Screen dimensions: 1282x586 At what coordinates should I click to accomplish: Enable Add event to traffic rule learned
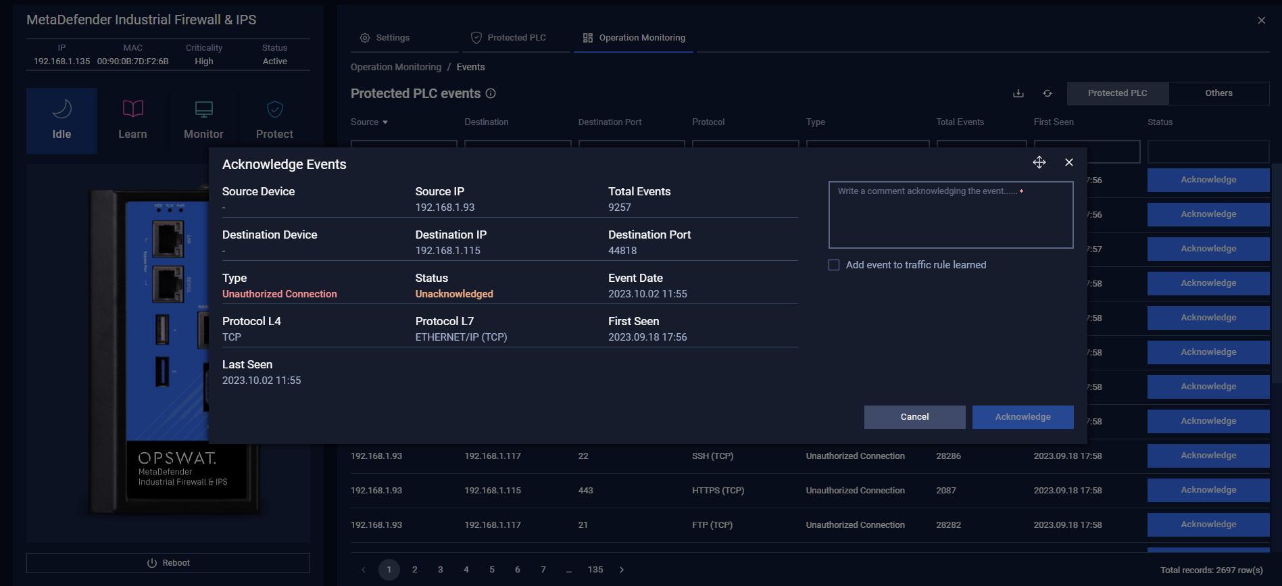[834, 265]
